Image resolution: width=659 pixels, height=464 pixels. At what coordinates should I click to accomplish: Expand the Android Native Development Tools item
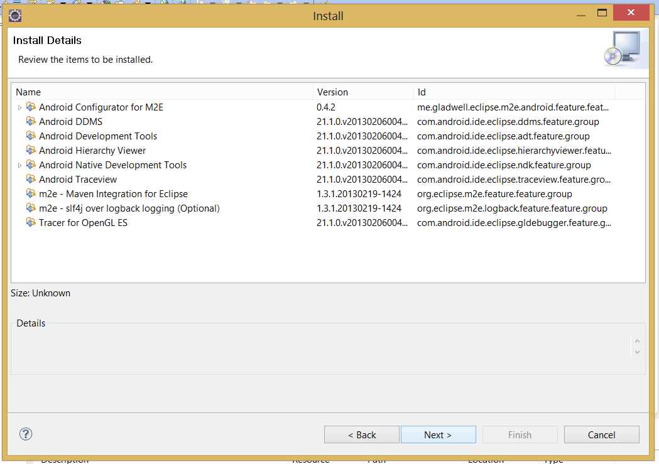pyautogui.click(x=19, y=166)
